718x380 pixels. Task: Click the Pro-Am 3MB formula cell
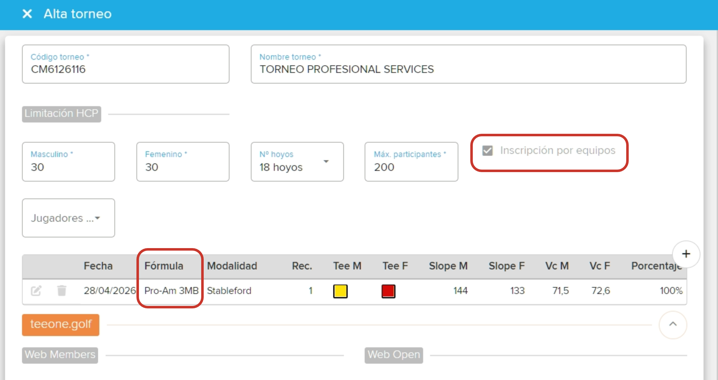[x=171, y=291]
